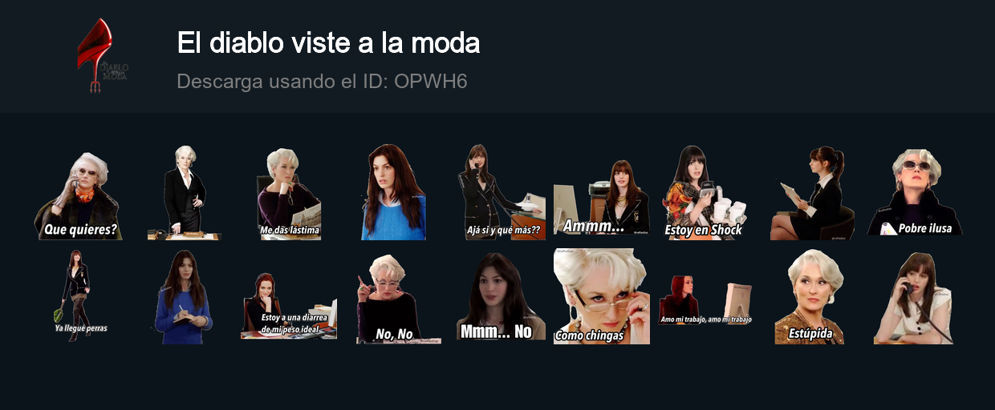Pick the "Estoy a una diarrea" sticker
This screenshot has height=410, width=995.
(x=288, y=306)
